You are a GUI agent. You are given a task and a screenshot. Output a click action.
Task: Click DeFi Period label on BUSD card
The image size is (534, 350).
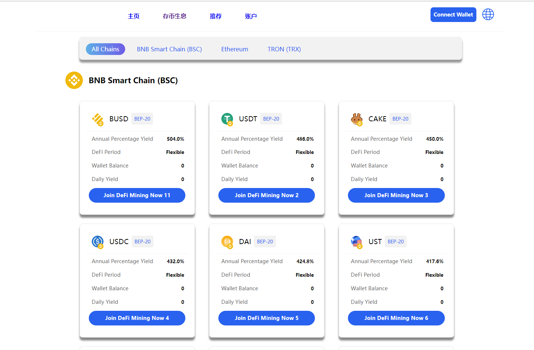(106, 152)
